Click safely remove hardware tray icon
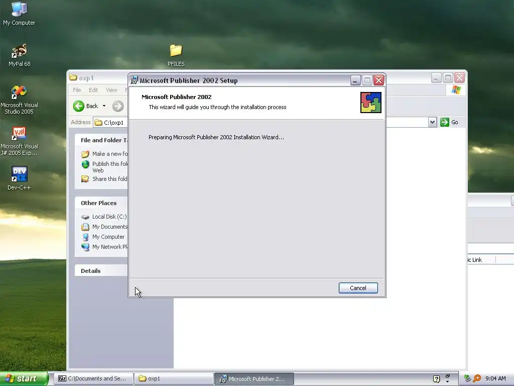The image size is (514, 386). (x=467, y=378)
